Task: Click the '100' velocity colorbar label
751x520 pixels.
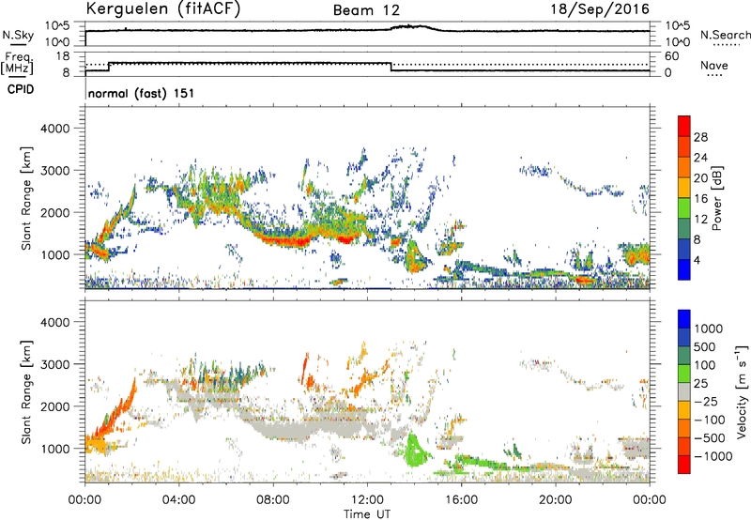Action: 705,365
